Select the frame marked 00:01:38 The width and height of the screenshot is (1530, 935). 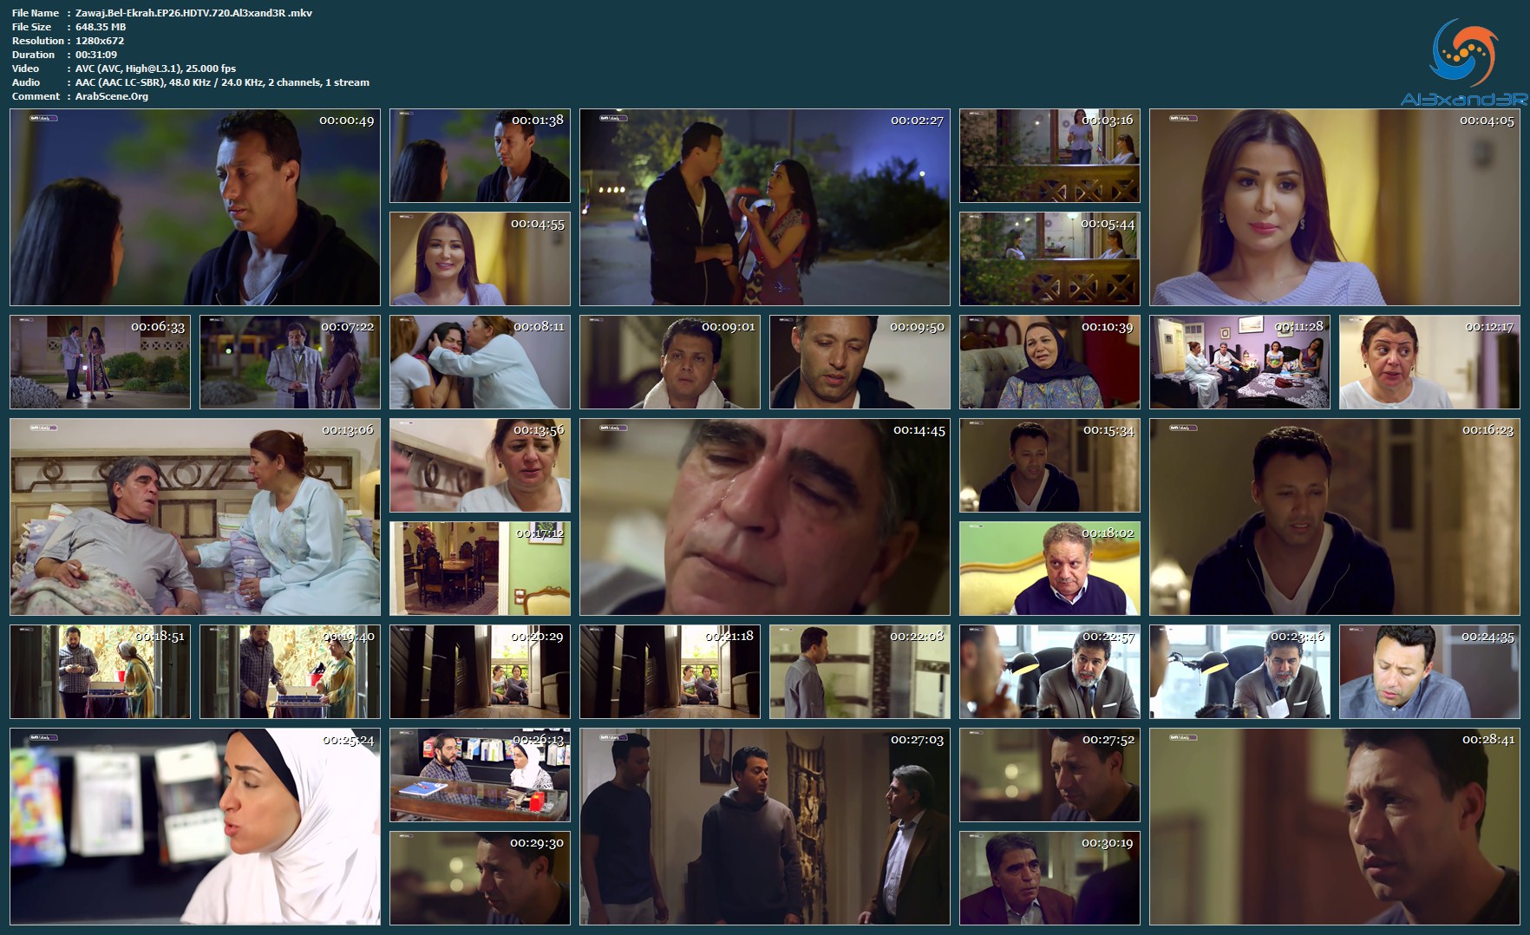click(480, 155)
